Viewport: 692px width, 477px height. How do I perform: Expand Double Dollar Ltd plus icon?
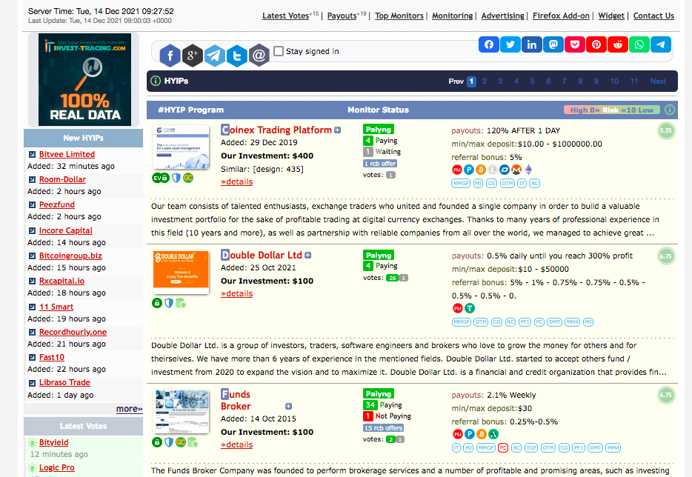308,256
